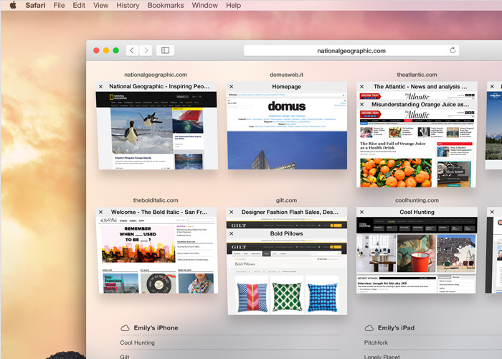
Task: Open Gilt from Emily's iPhone
Action: (x=229, y=355)
